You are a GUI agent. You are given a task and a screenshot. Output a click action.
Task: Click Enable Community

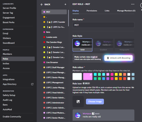[18, 117]
